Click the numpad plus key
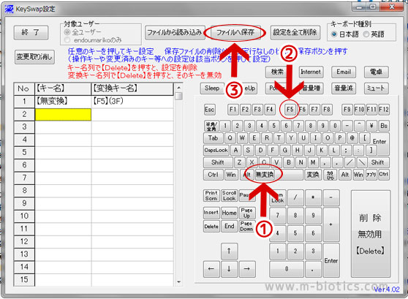Image resolution: width=408 pixels, height=299 pixels. 331,224
